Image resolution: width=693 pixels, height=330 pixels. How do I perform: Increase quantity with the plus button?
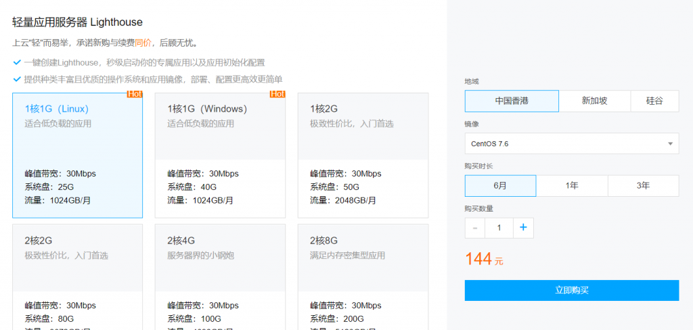tap(523, 228)
